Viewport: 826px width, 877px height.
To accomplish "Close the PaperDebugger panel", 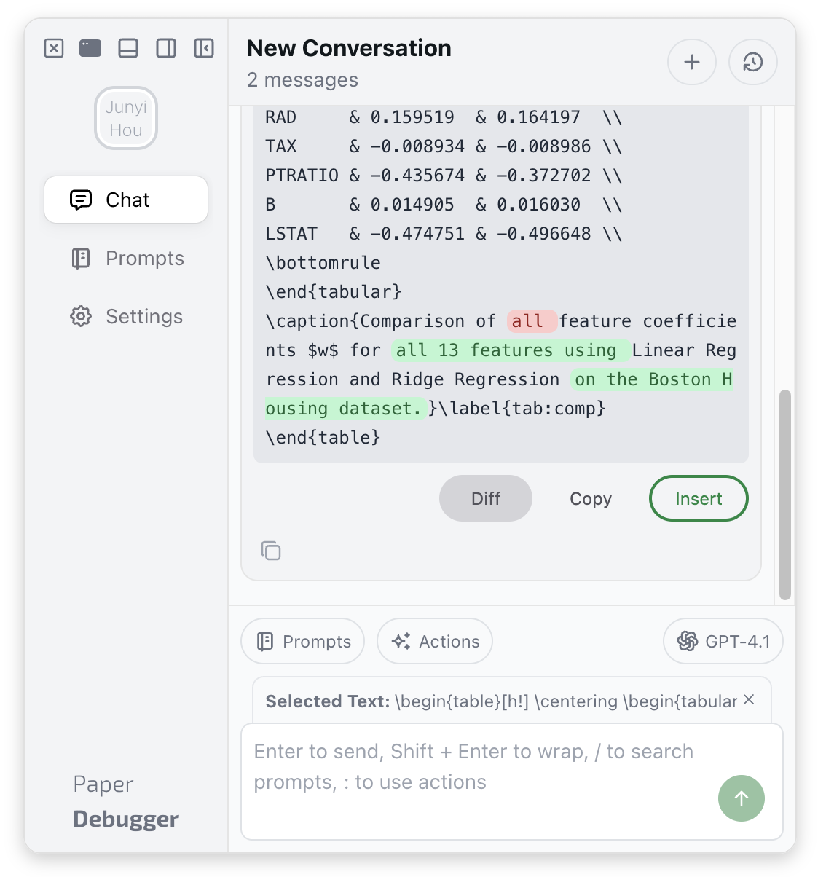I will click(x=54, y=49).
